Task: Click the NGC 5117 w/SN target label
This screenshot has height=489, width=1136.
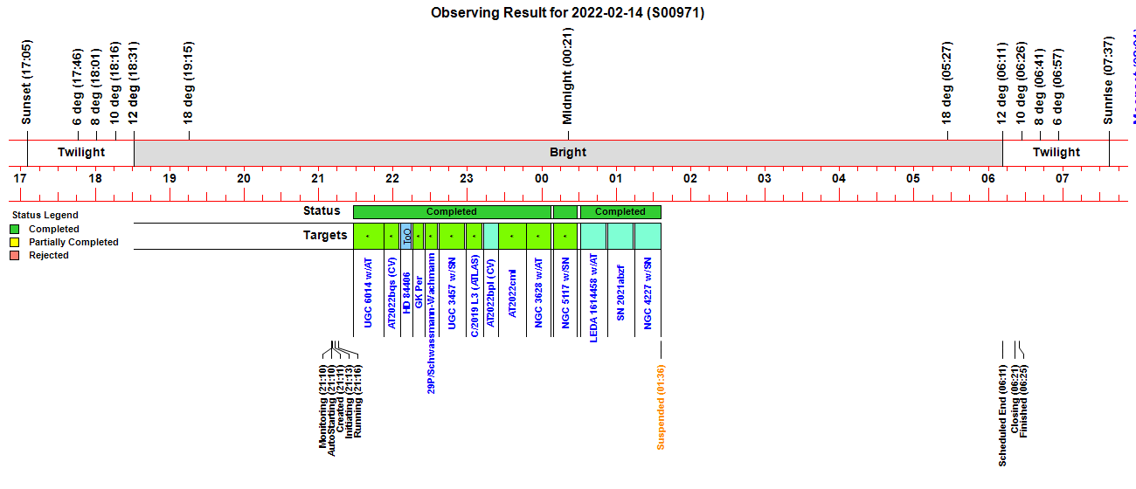Action: 565,292
